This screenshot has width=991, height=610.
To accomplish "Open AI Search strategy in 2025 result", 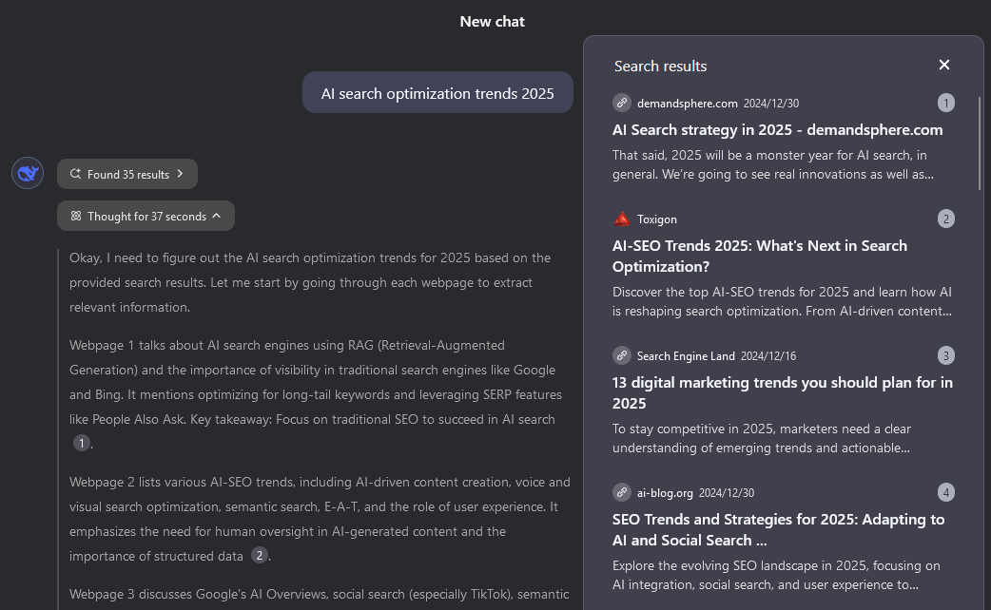I will click(x=777, y=129).
